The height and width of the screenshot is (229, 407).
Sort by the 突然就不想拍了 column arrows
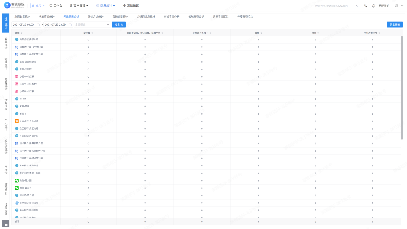tap(210, 33)
